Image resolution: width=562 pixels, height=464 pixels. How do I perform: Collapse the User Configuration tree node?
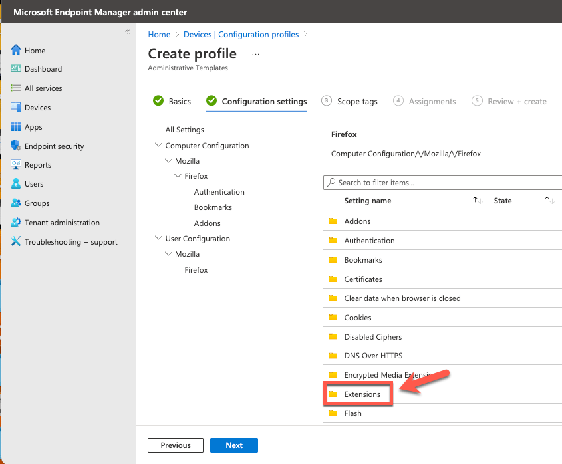click(158, 238)
